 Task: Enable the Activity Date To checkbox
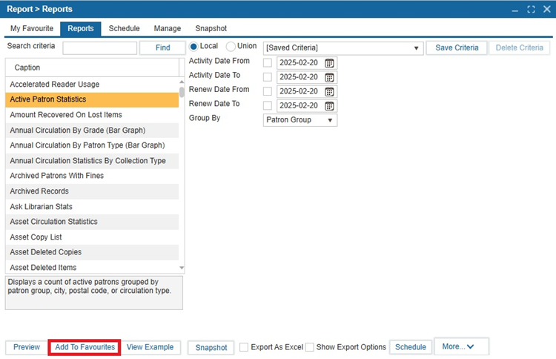tap(268, 77)
